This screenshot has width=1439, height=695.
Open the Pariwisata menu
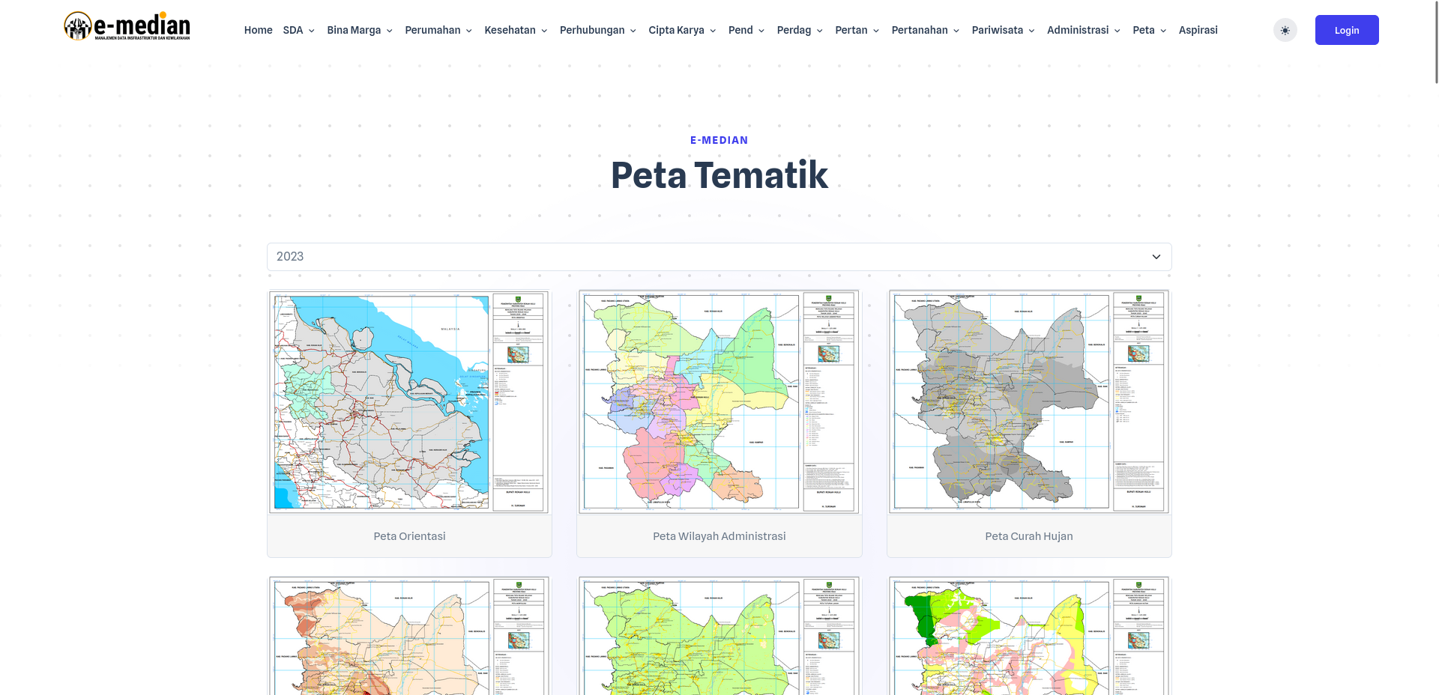1003,30
